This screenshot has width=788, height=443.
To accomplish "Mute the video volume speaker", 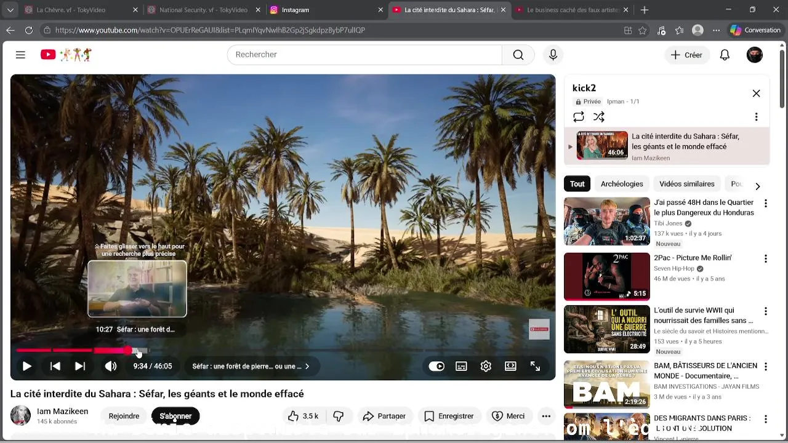I will pyautogui.click(x=111, y=366).
